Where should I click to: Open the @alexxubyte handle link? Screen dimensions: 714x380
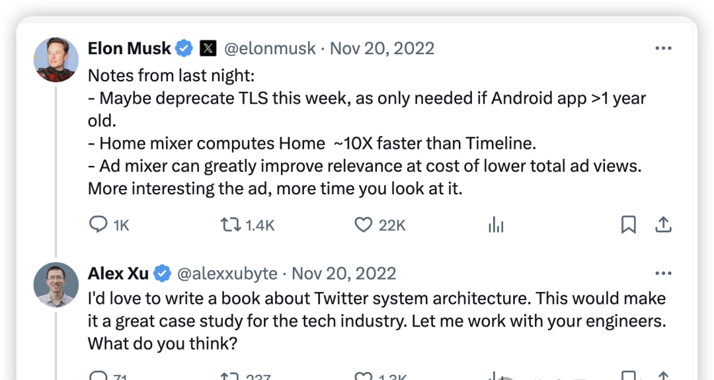click(x=228, y=273)
